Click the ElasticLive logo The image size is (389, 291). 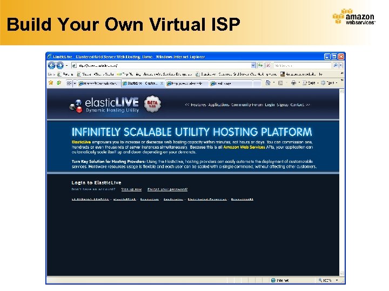[104, 105]
